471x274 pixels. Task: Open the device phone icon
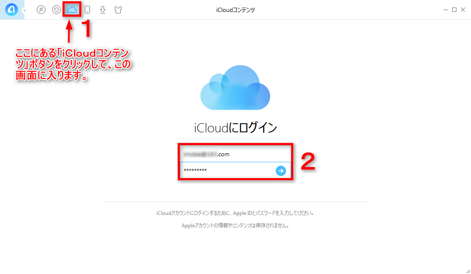87,10
